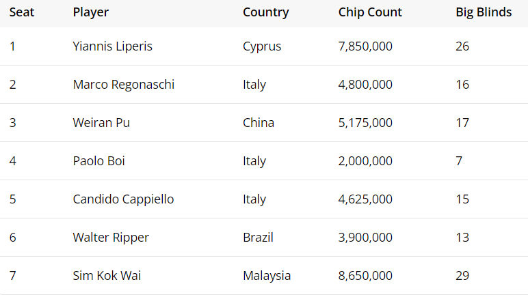Click the Brazil country cell

pyautogui.click(x=258, y=238)
